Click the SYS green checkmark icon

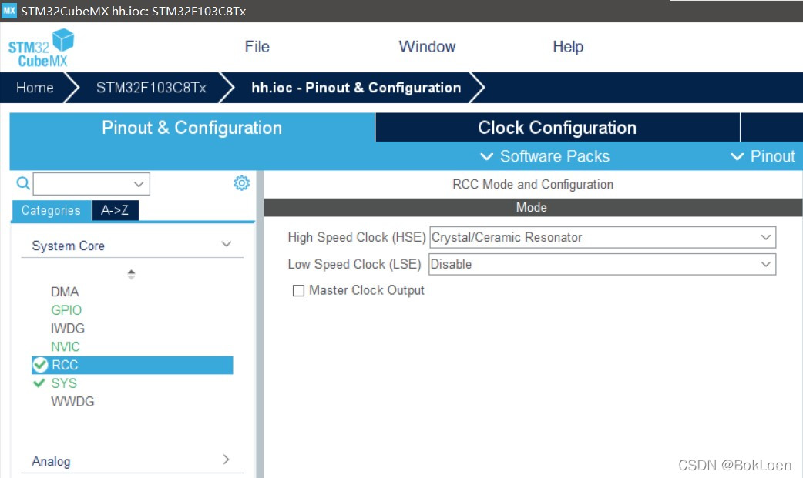[x=39, y=383]
